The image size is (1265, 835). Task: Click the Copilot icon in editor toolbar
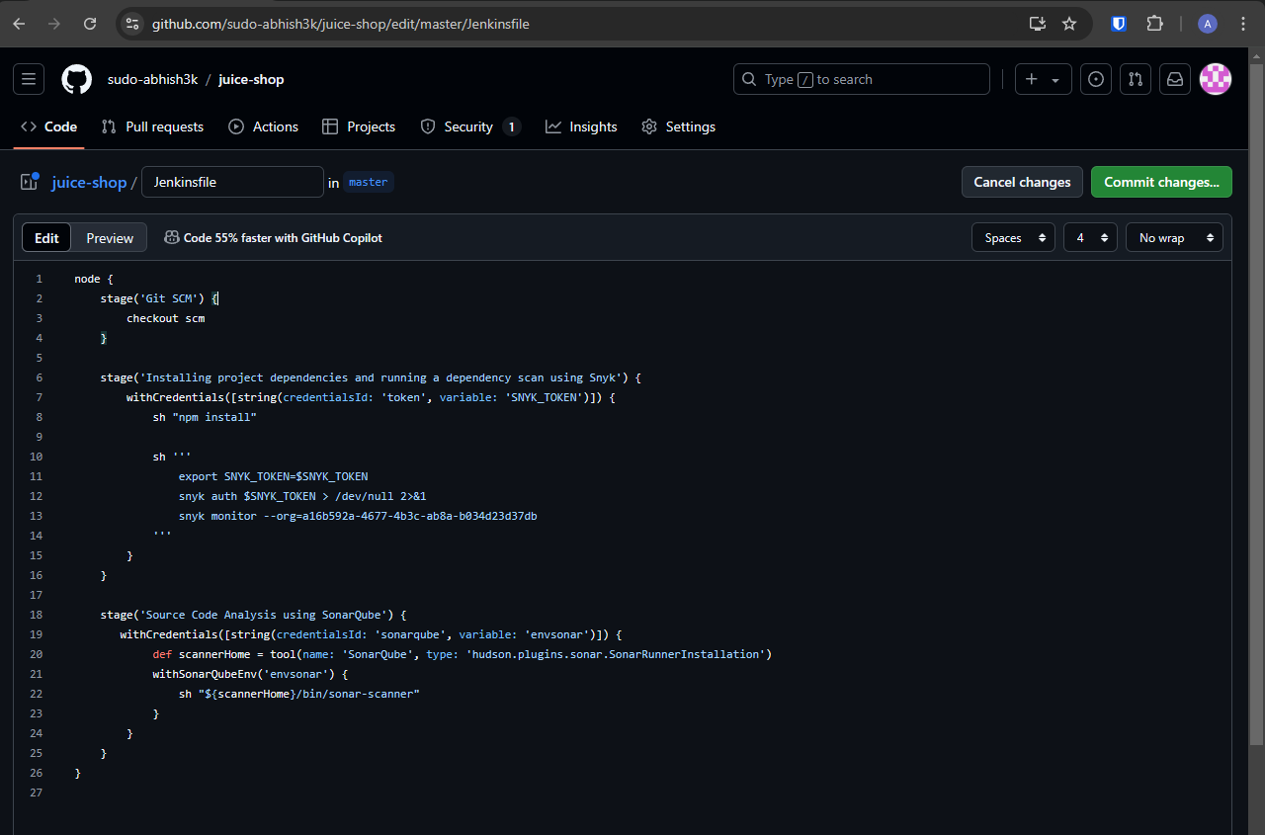pyautogui.click(x=172, y=237)
